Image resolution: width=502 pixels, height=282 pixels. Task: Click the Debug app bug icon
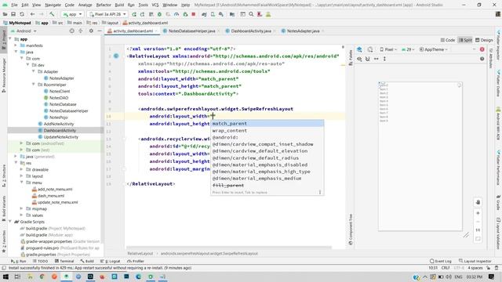click(159, 14)
